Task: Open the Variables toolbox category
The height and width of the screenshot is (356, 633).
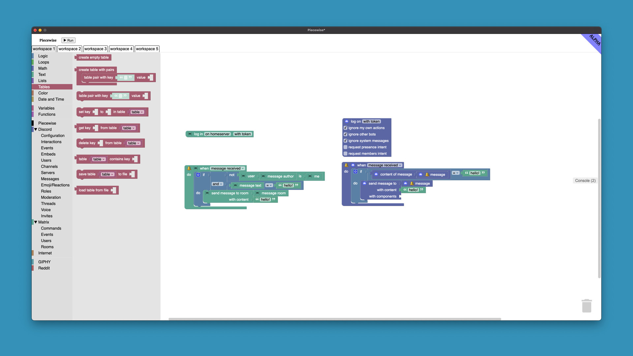Action: pyautogui.click(x=46, y=108)
